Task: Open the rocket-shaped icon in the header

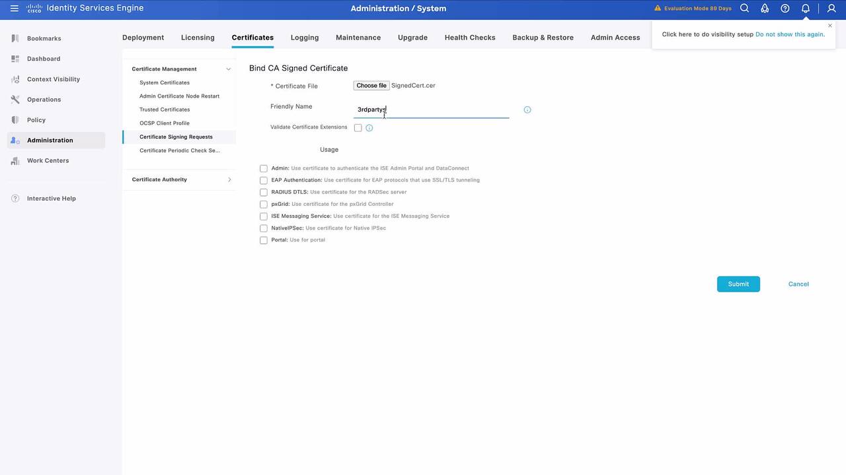Action: [765, 9]
